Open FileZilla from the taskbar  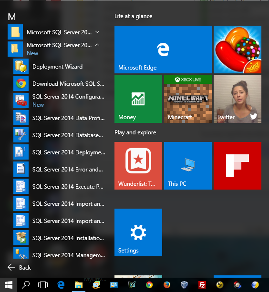[x=202, y=285]
